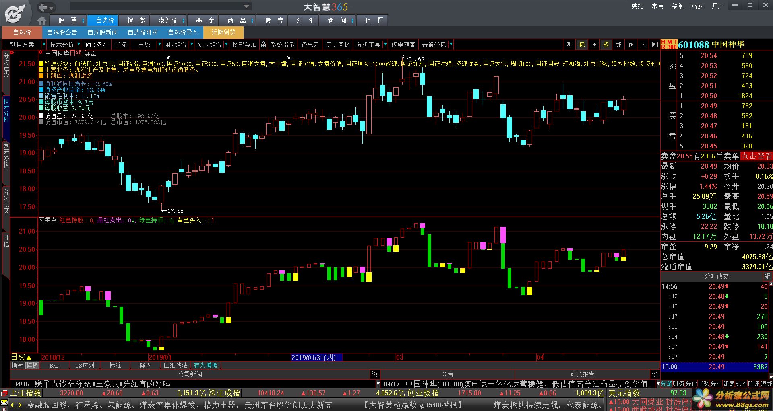Expand the 普通坐标 coordinate dropdown
773x411 pixels.
coord(451,44)
